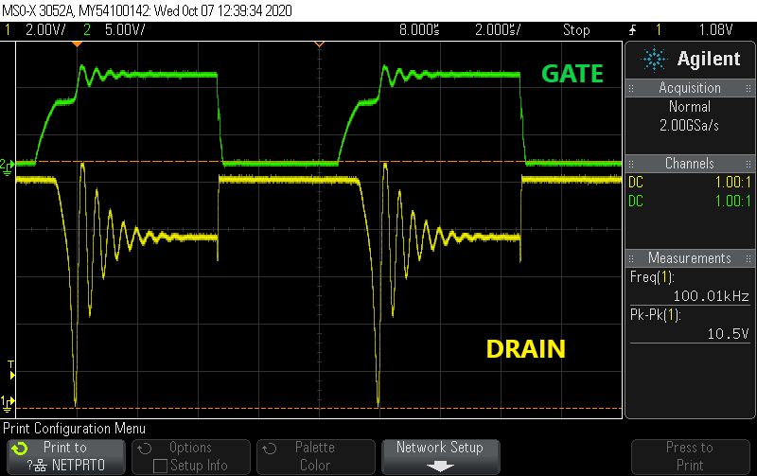The width and height of the screenshot is (757, 476).
Task: Open the Network Setup softkey
Action: (440, 457)
